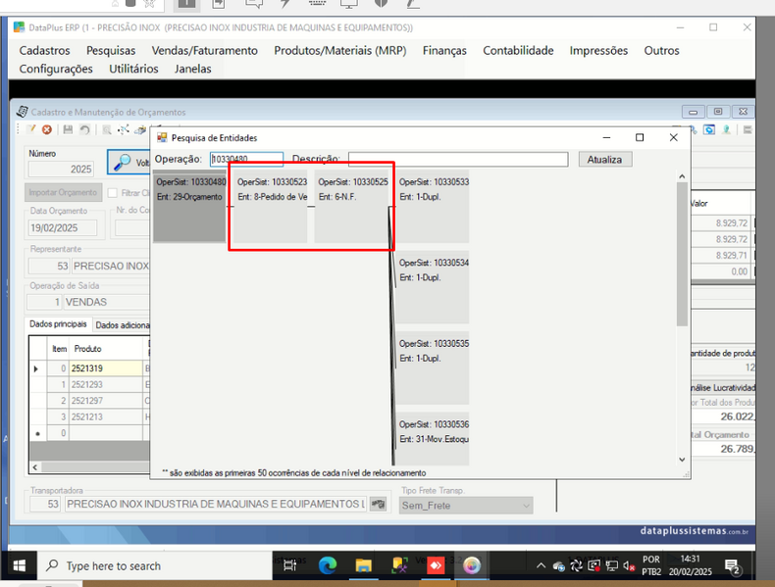Select the OperSist 10330523 Pedido de Venda node
Screen dimensions: 775x587
point(271,207)
